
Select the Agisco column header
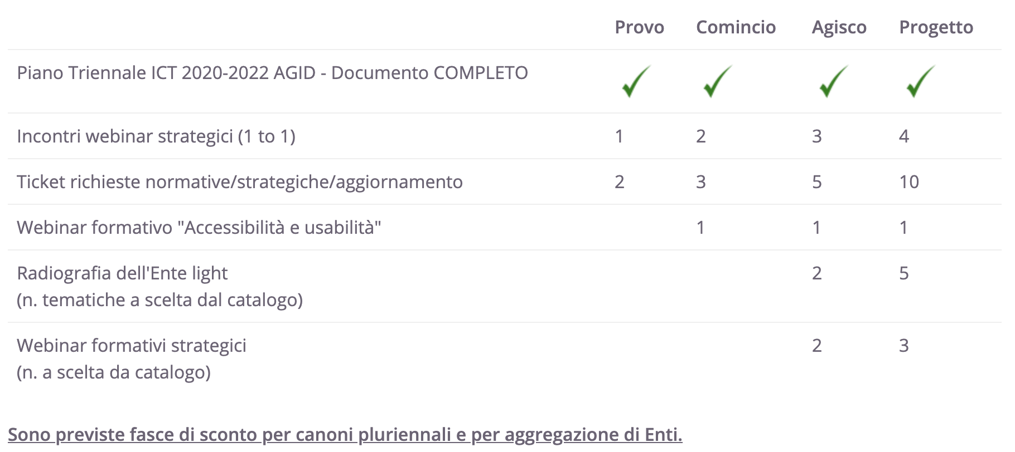pyautogui.click(x=839, y=27)
